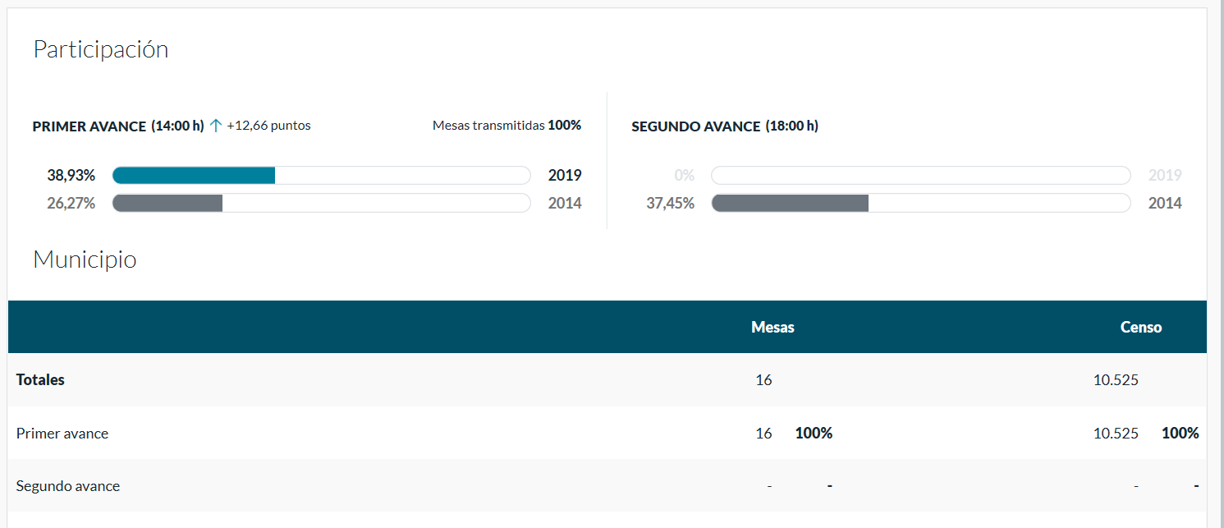Click the Totales row label
This screenshot has height=528, width=1224.
(40, 380)
